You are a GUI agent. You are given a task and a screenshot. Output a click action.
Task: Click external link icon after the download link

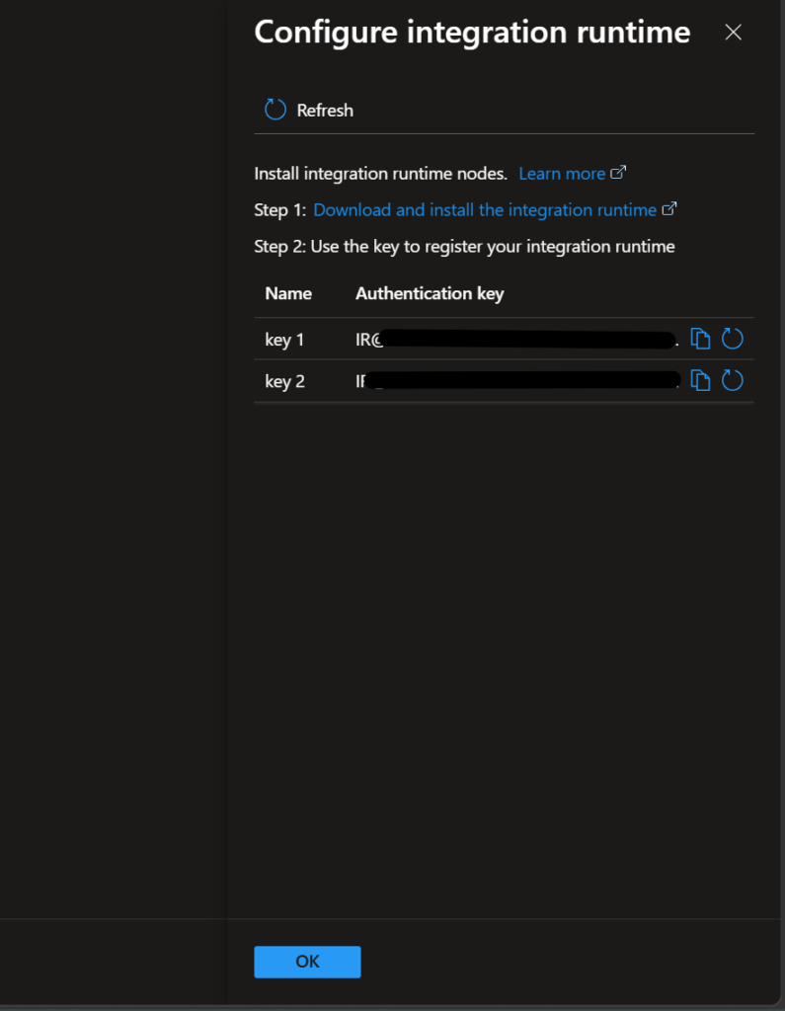tap(669, 209)
